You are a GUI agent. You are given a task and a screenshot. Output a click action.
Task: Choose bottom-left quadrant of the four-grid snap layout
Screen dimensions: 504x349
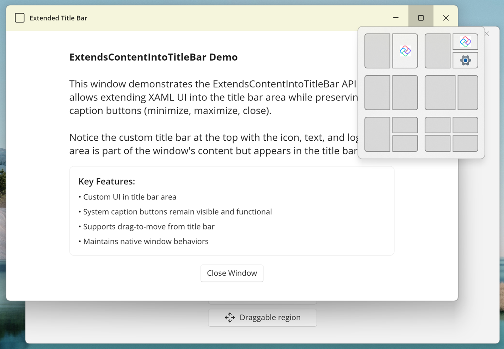[x=437, y=143]
